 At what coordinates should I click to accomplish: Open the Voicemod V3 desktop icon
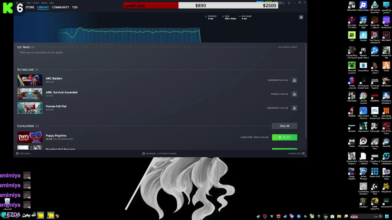(386, 203)
